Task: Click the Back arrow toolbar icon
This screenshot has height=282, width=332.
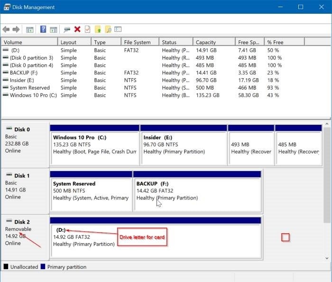Action: tap(6, 29)
